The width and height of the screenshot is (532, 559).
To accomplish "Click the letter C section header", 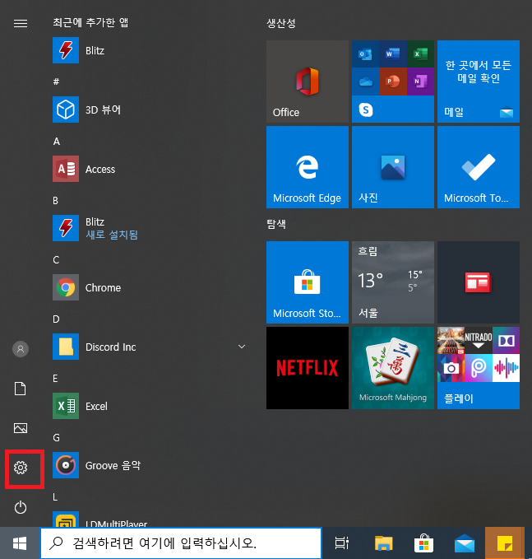I will click(56, 260).
